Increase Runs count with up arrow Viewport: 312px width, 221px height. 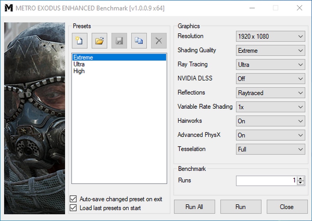300,178
